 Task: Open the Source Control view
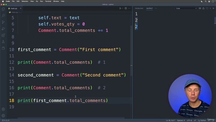3,22
